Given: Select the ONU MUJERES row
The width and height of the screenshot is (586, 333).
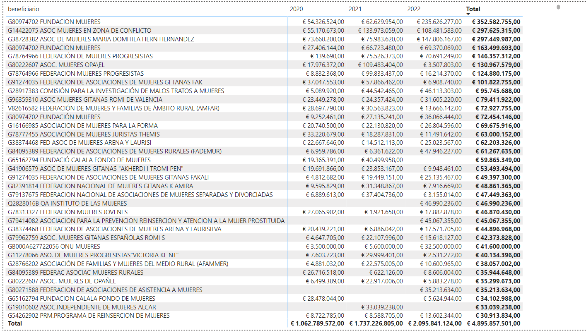Looking at the screenshot, I should 265,247.
